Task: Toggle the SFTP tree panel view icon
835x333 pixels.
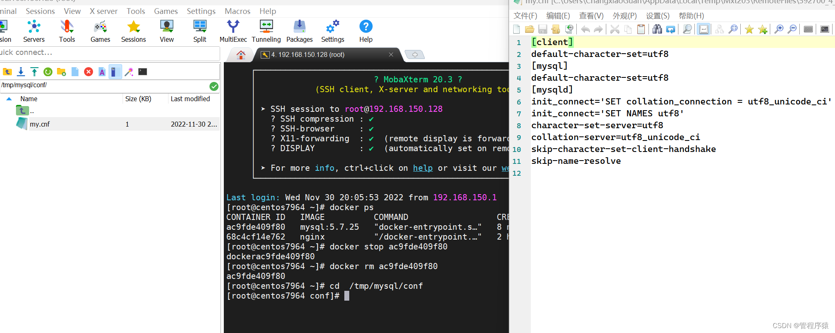Action: coord(115,72)
